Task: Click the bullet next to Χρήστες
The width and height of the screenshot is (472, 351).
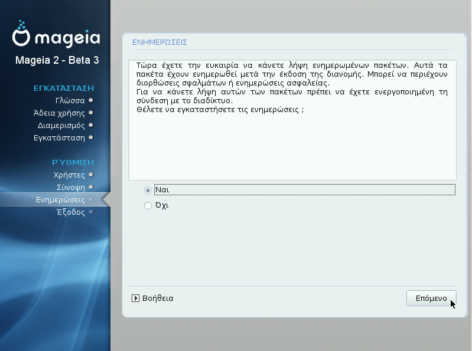Action: tap(91, 175)
